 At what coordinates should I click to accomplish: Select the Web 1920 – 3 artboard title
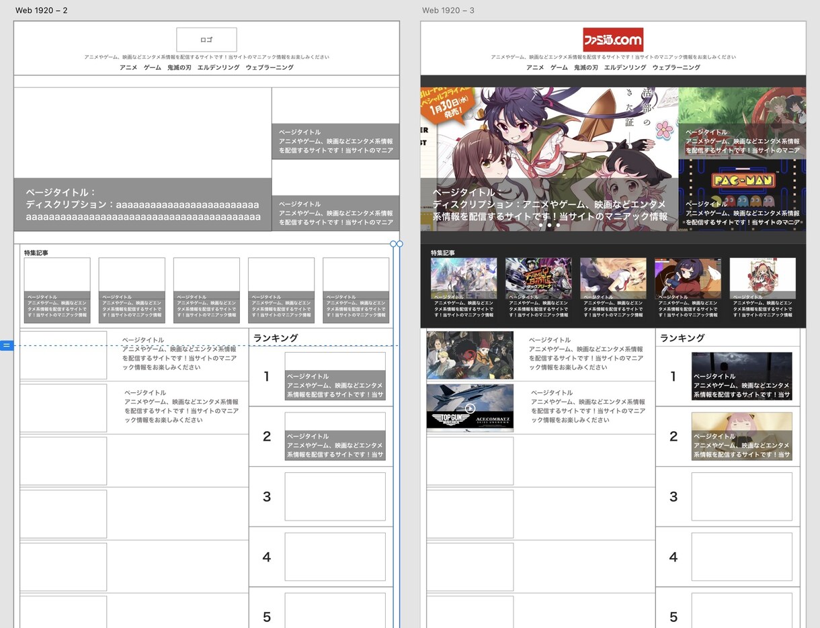(x=448, y=10)
